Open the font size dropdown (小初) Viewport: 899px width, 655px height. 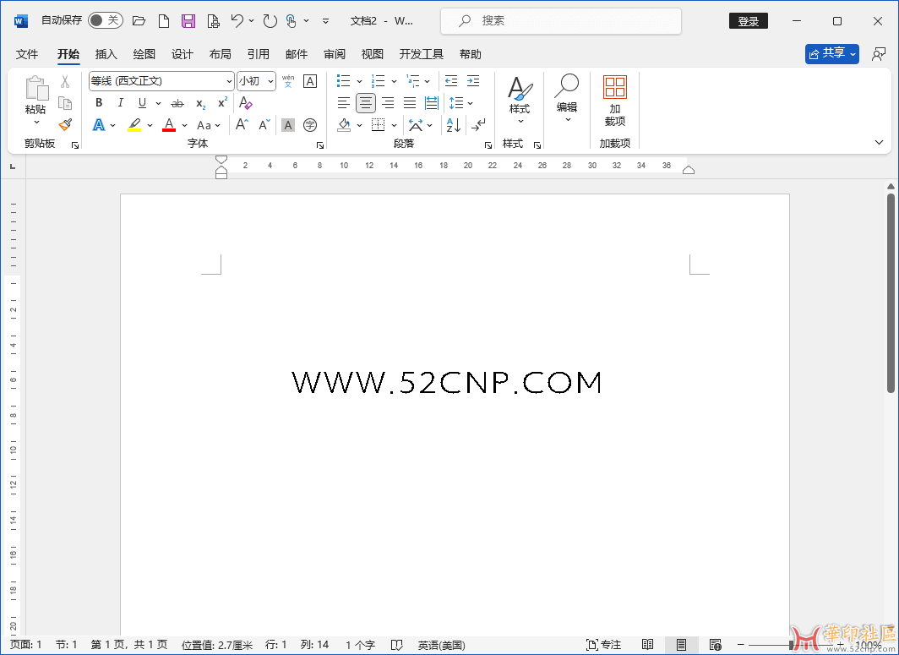click(x=270, y=81)
